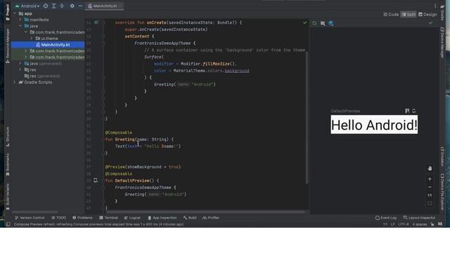
Task: Click the override gutter icon beside onCreate
Action: [x=96, y=22]
